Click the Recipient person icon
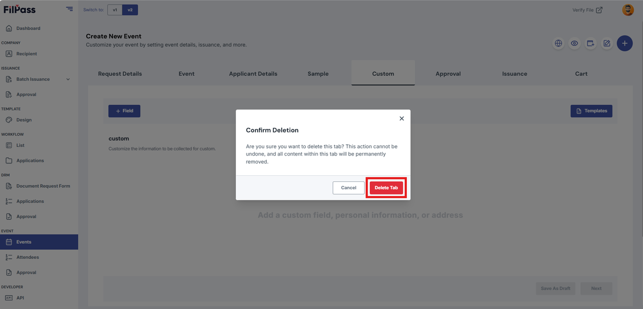 coord(9,53)
